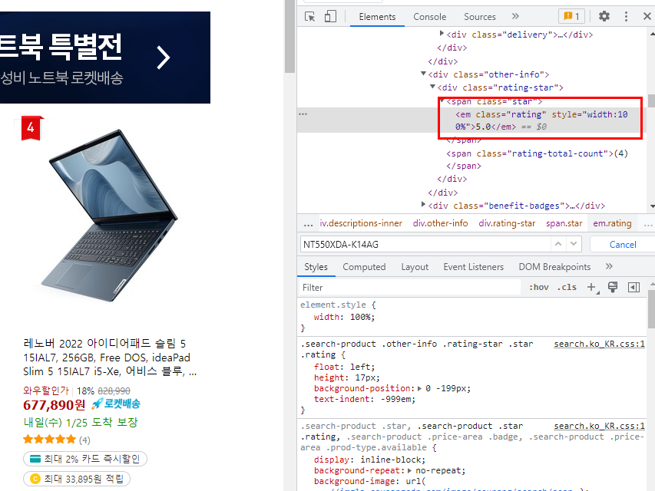655x491 pixels.
Task: Cancel the DevTools search
Action: [623, 244]
